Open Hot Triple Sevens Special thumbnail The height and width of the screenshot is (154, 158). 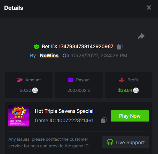pyautogui.click(x=19, y=116)
